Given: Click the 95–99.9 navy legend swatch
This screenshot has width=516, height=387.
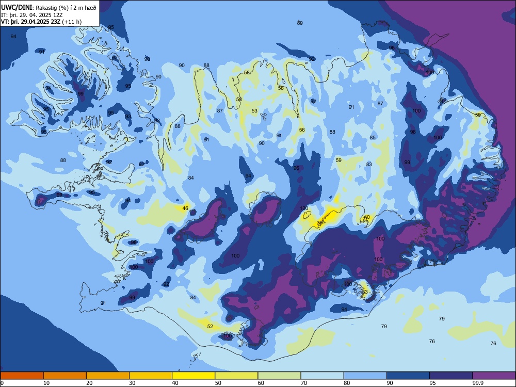Looking at the screenshot, I should pyautogui.click(x=451, y=376).
